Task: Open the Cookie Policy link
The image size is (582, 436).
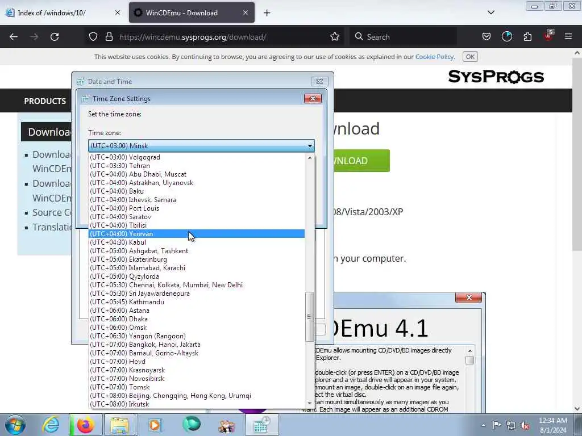Action: pos(434,57)
